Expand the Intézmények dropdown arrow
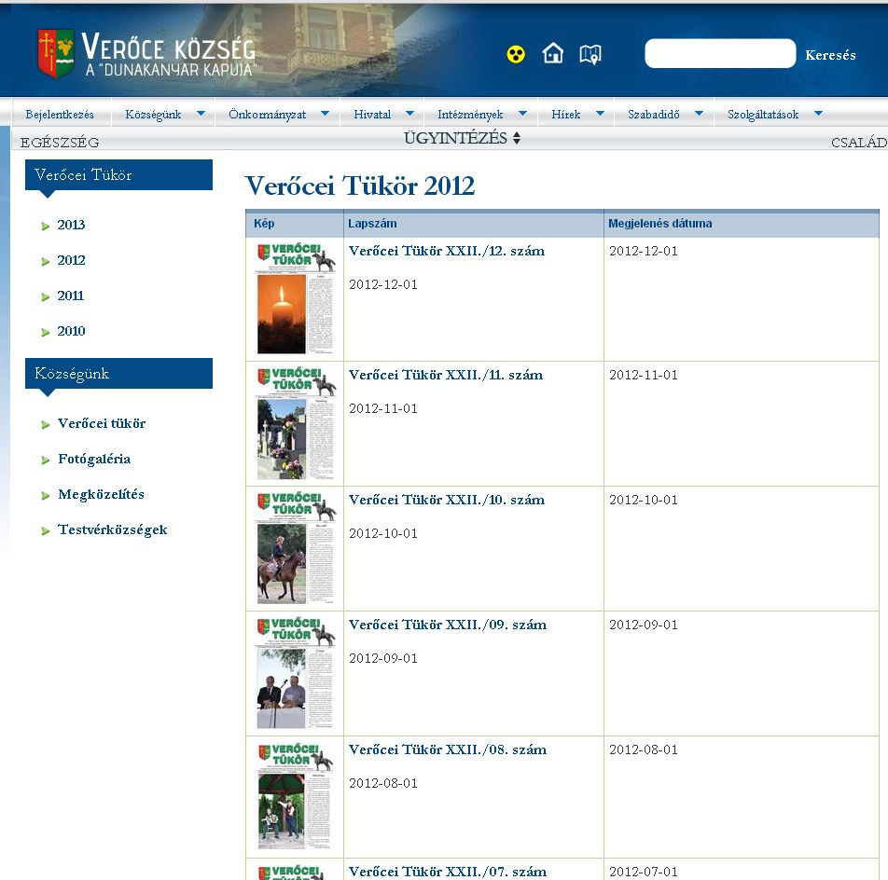The height and width of the screenshot is (880, 888). click(x=522, y=113)
